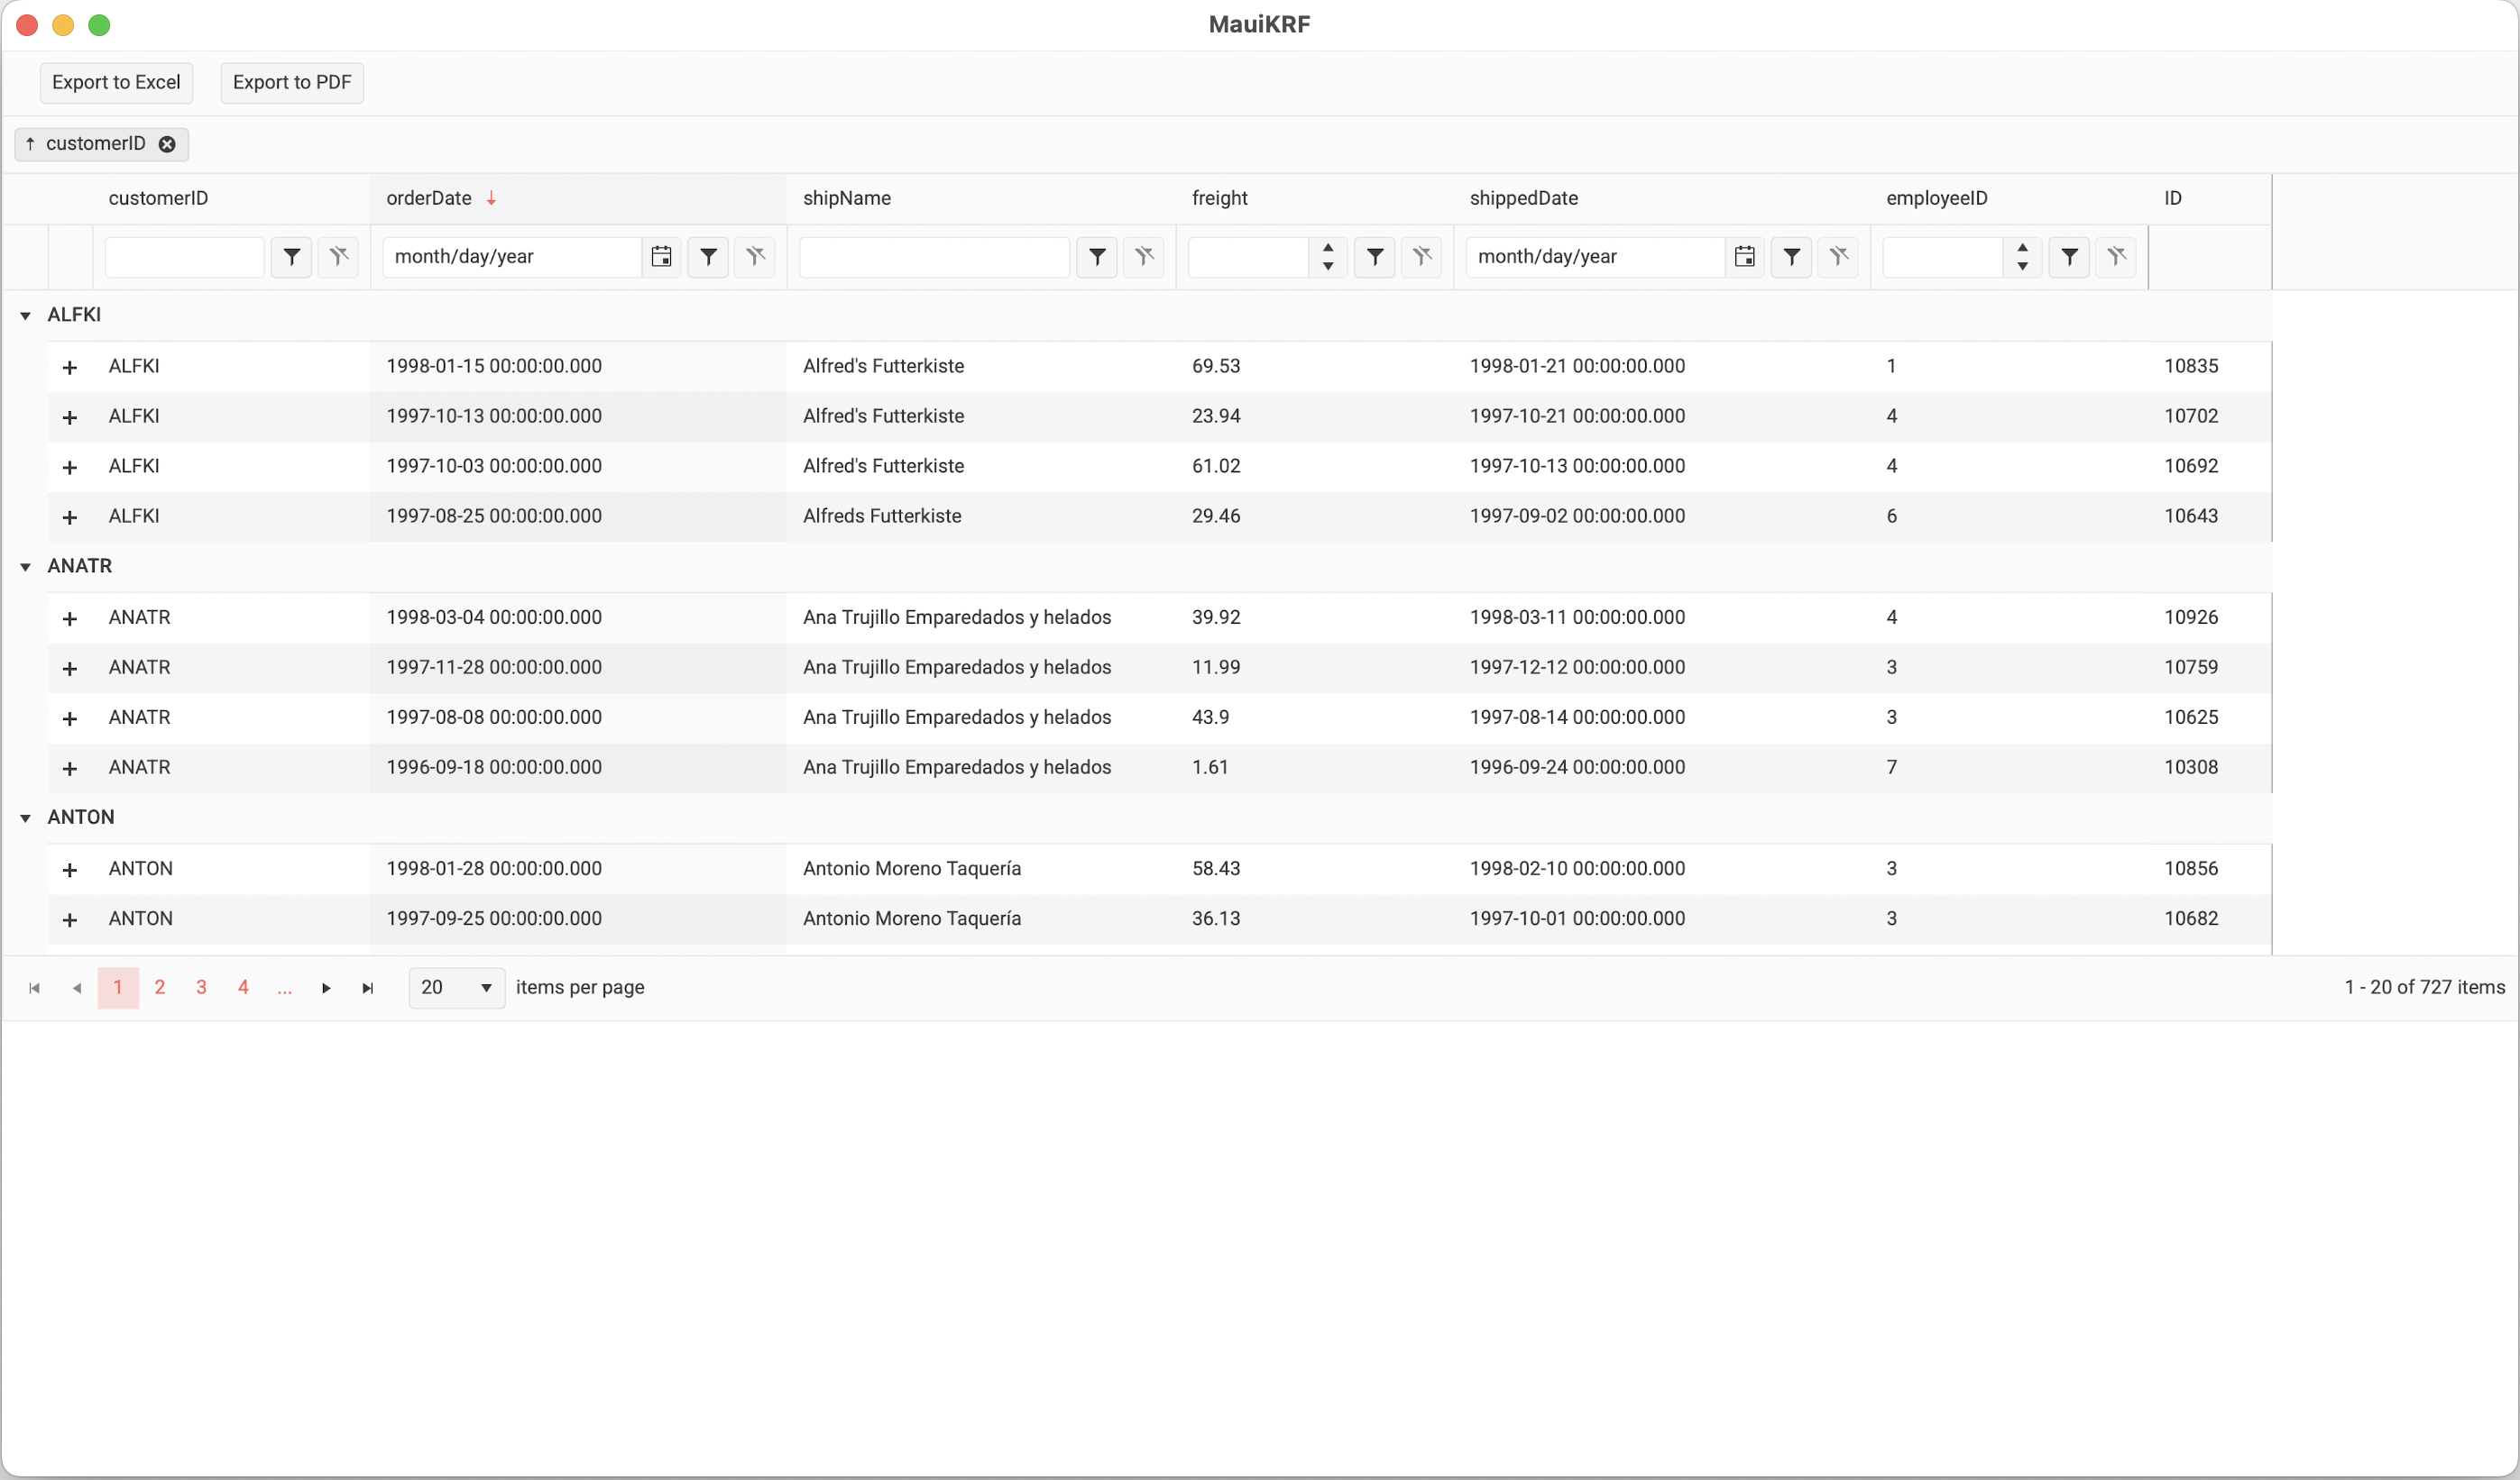Click the customerID column filter icon
This screenshot has height=1480, width=2520.
coord(291,257)
